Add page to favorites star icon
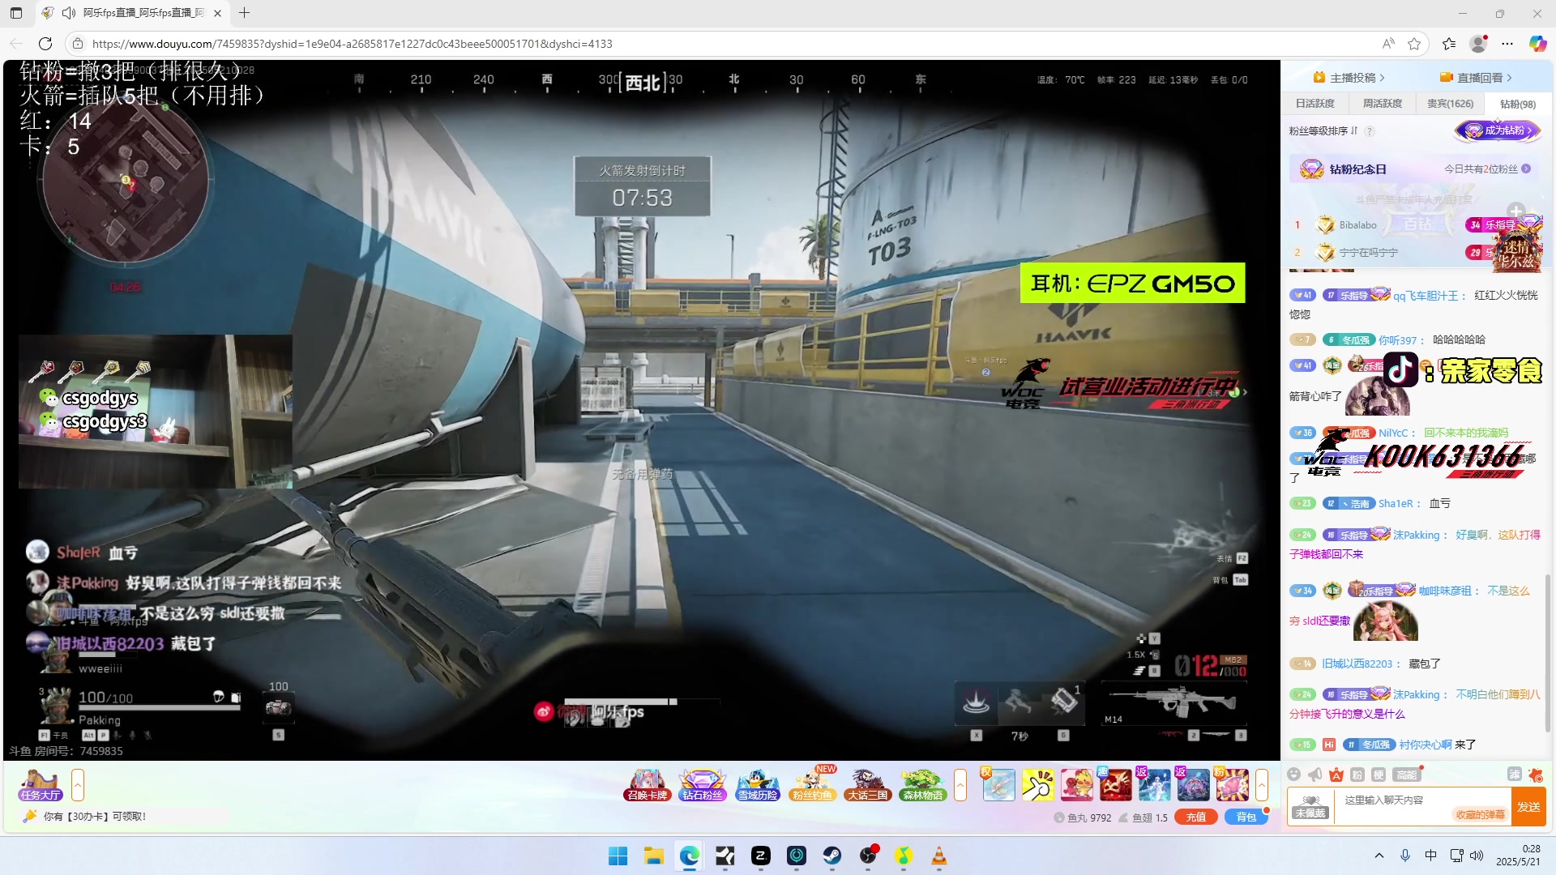 pyautogui.click(x=1414, y=44)
